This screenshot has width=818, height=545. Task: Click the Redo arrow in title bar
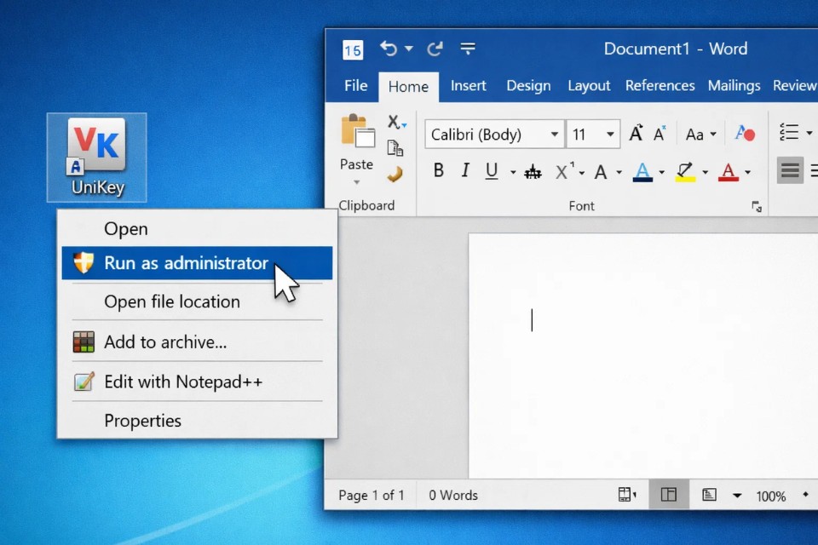[x=435, y=49]
